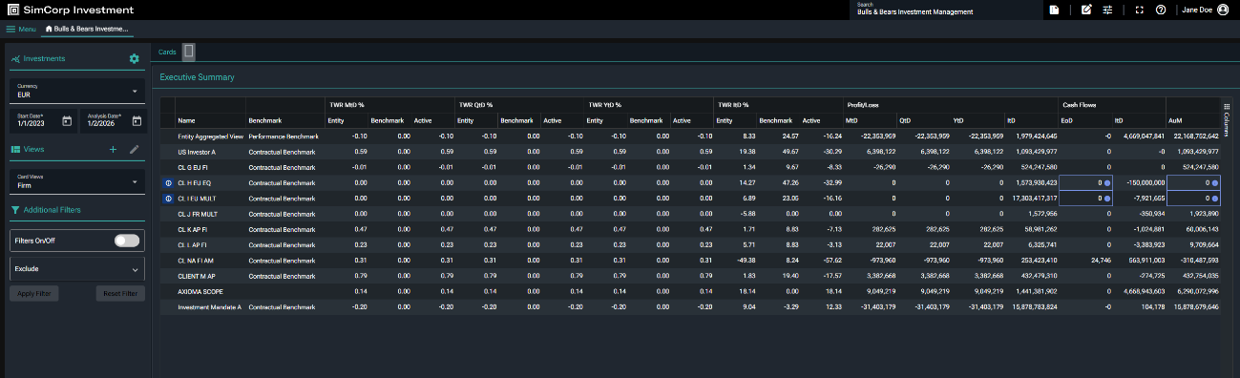Select the Investment Mandate A row
Image resolution: width=1240 pixels, height=378 pixels.
point(690,307)
